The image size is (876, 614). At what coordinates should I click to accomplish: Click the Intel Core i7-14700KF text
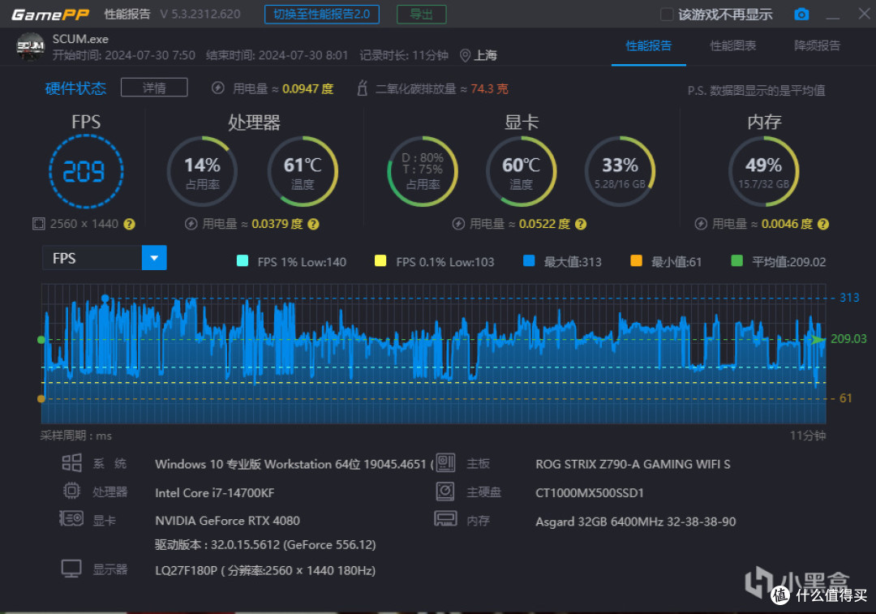coord(214,493)
